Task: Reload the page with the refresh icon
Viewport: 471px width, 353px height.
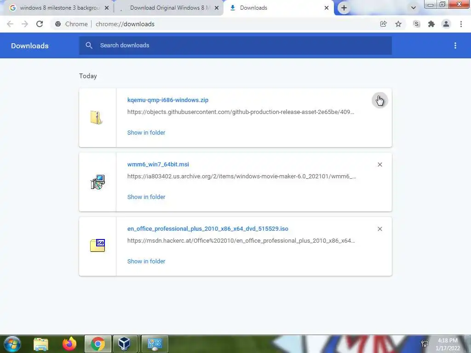Action: pos(40,24)
